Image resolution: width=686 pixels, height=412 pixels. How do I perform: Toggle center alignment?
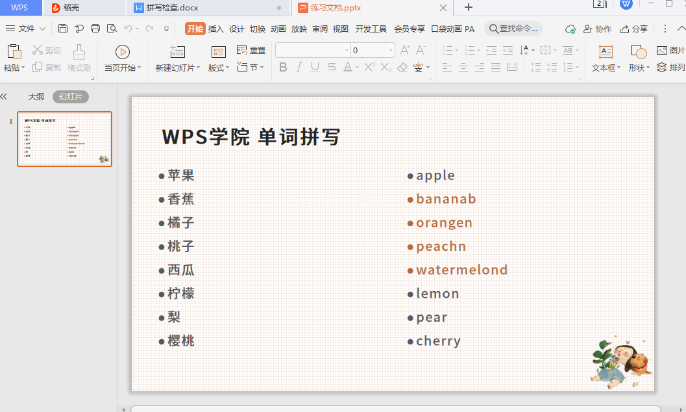463,68
